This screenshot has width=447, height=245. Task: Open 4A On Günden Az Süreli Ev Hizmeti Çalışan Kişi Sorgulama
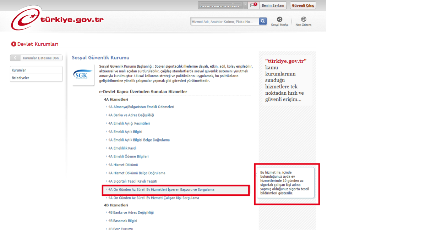point(153,198)
